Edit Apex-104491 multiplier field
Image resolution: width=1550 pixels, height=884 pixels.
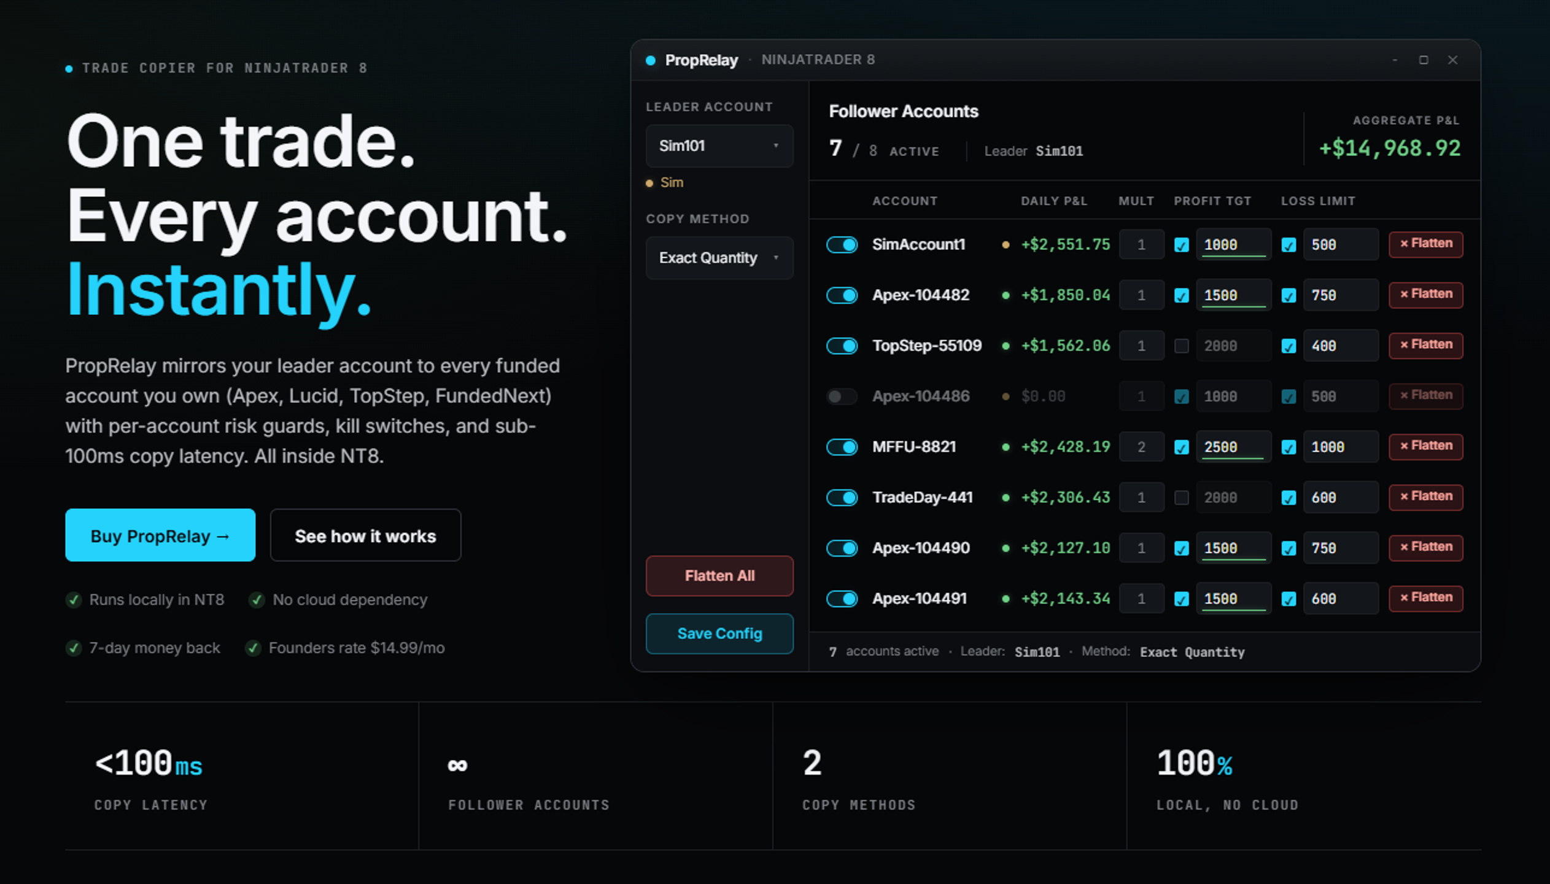coord(1141,599)
